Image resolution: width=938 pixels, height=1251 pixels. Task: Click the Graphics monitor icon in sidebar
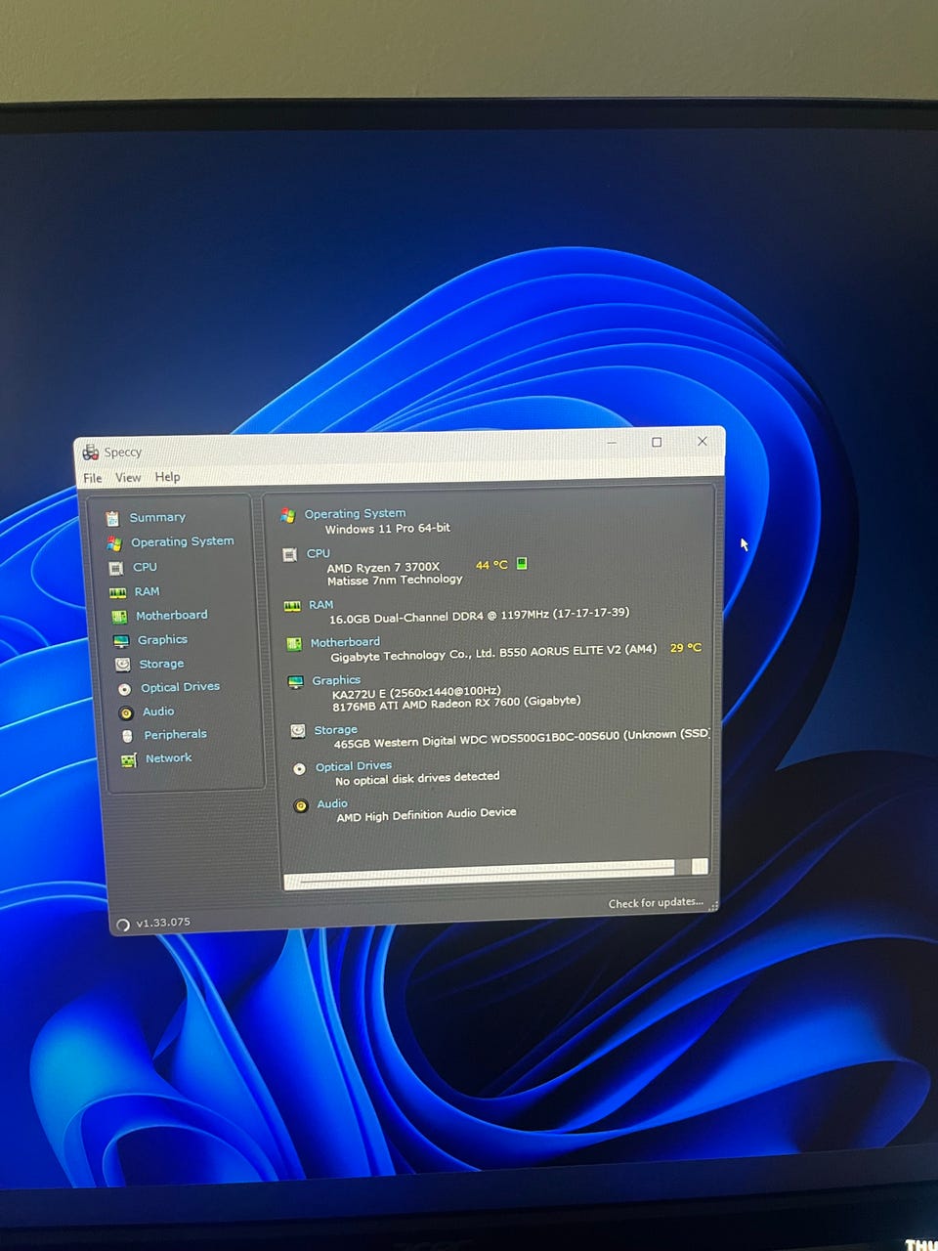121,641
